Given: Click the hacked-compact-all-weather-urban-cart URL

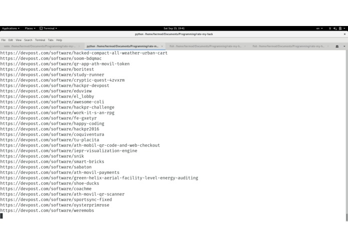Looking at the screenshot, I should pyautogui.click(x=84, y=53).
